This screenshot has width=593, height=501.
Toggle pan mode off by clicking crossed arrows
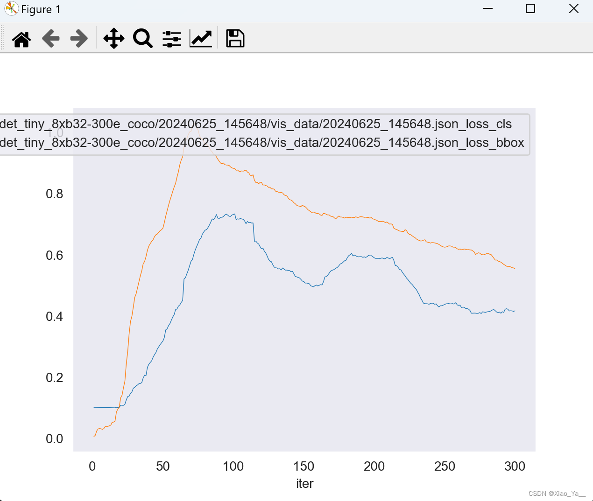point(113,39)
